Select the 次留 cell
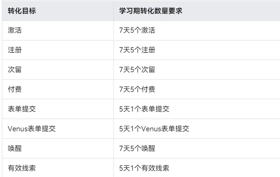The height and width of the screenshot is (177, 280). (14, 69)
